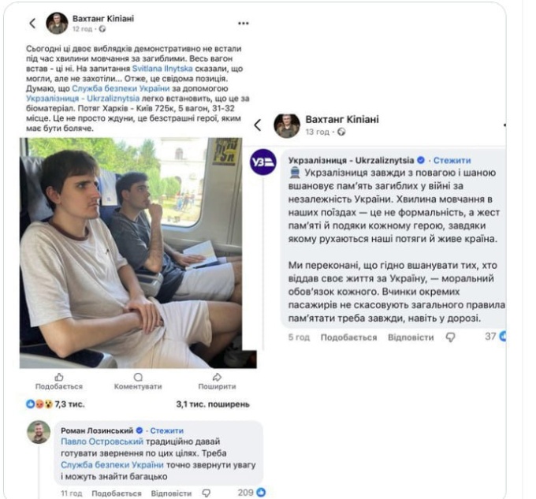View the 3,1 тис. поширень shares list

(213, 404)
